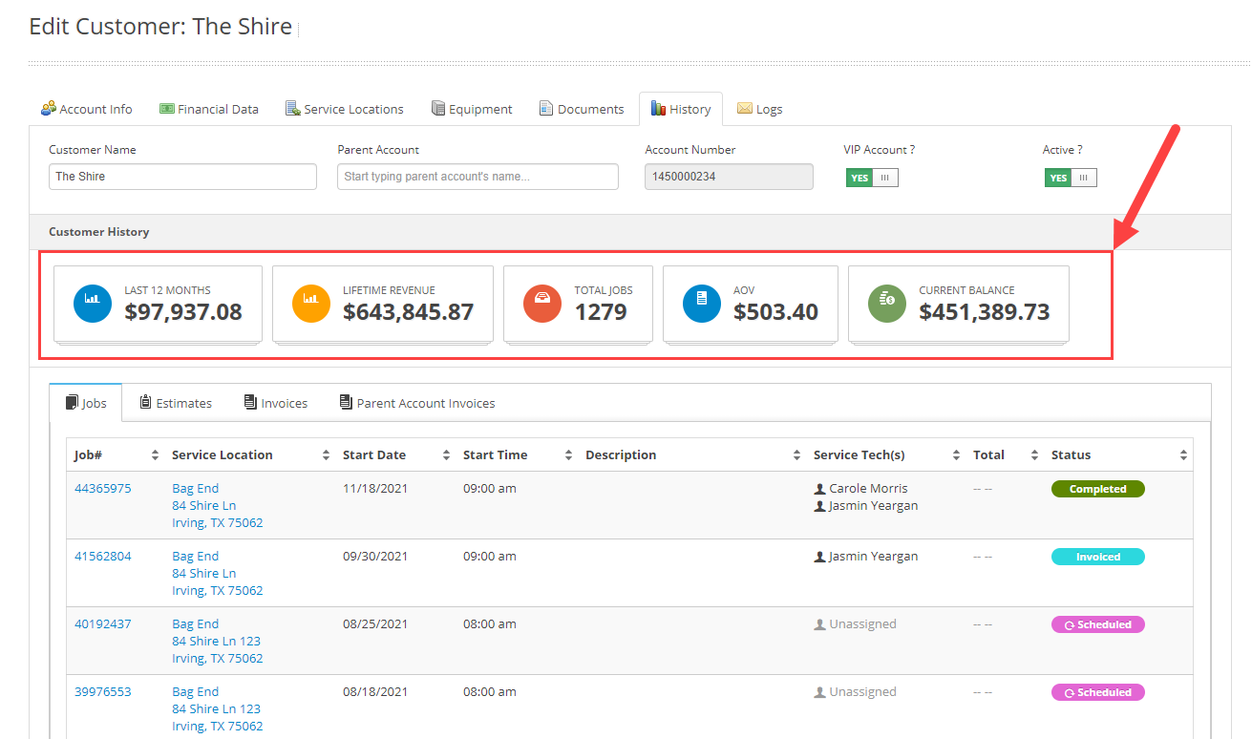1252x739 pixels.
Task: Click the 08/18/2021 start date cell
Action: click(x=375, y=692)
